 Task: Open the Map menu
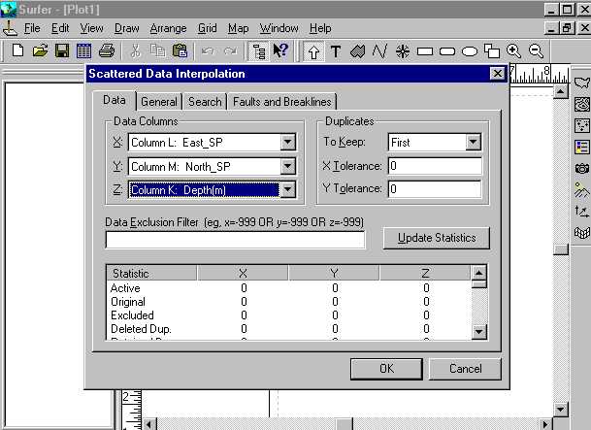tap(238, 28)
